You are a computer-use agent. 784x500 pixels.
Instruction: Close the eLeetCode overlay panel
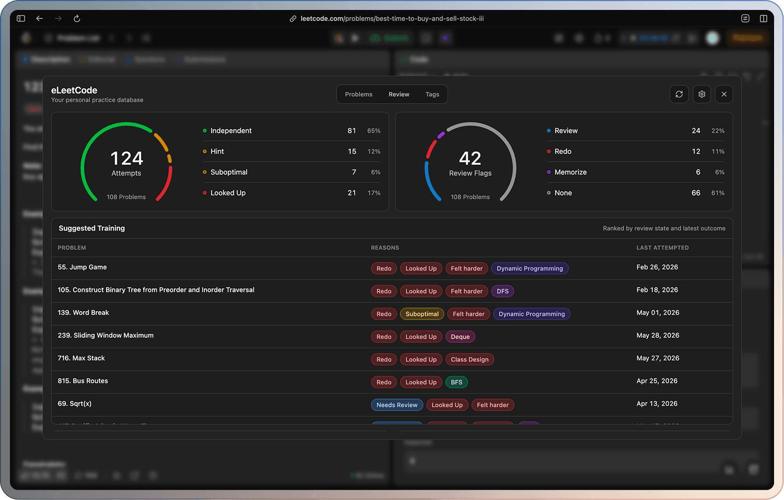724,94
